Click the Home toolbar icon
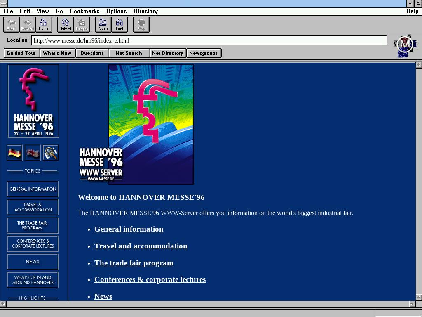Viewport: 422px width, 317px height. (x=43, y=24)
